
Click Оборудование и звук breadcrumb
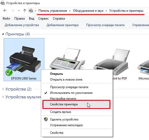tap(88, 11)
